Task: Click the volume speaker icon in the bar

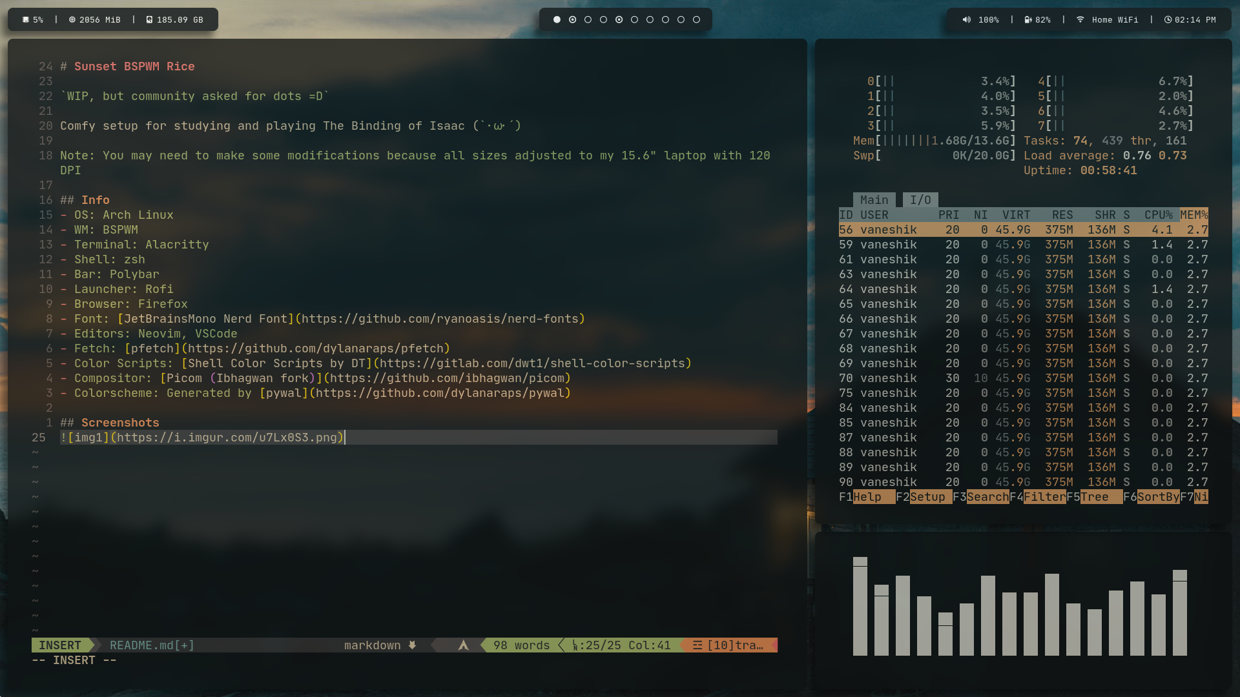Action: pos(966,20)
